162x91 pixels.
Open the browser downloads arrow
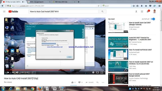(142, 6)
